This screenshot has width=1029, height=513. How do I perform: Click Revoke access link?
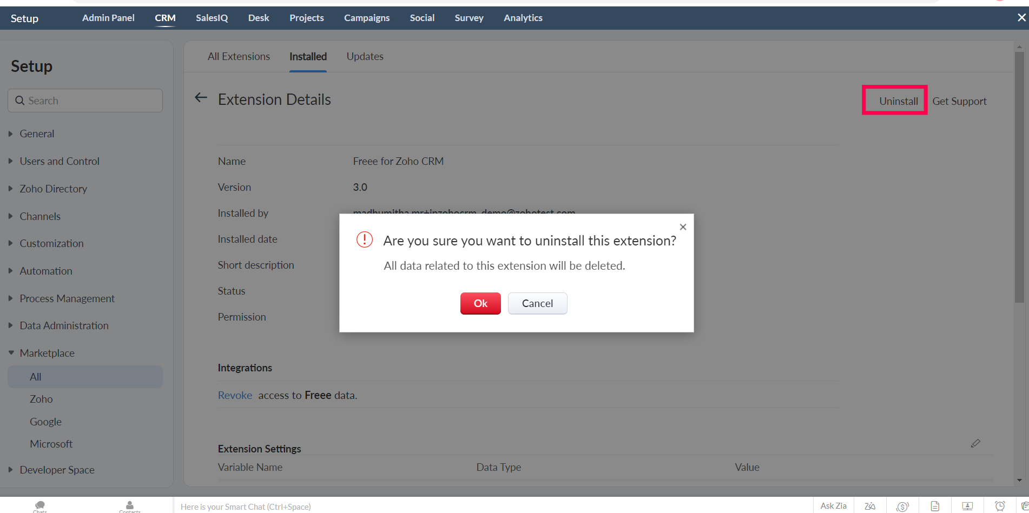coord(235,395)
